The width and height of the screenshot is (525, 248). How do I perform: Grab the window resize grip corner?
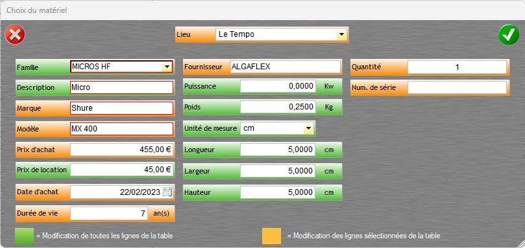pyautogui.click(x=520, y=243)
